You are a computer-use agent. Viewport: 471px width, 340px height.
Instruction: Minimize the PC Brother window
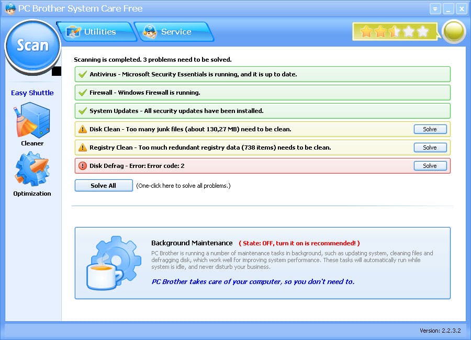[x=448, y=9]
